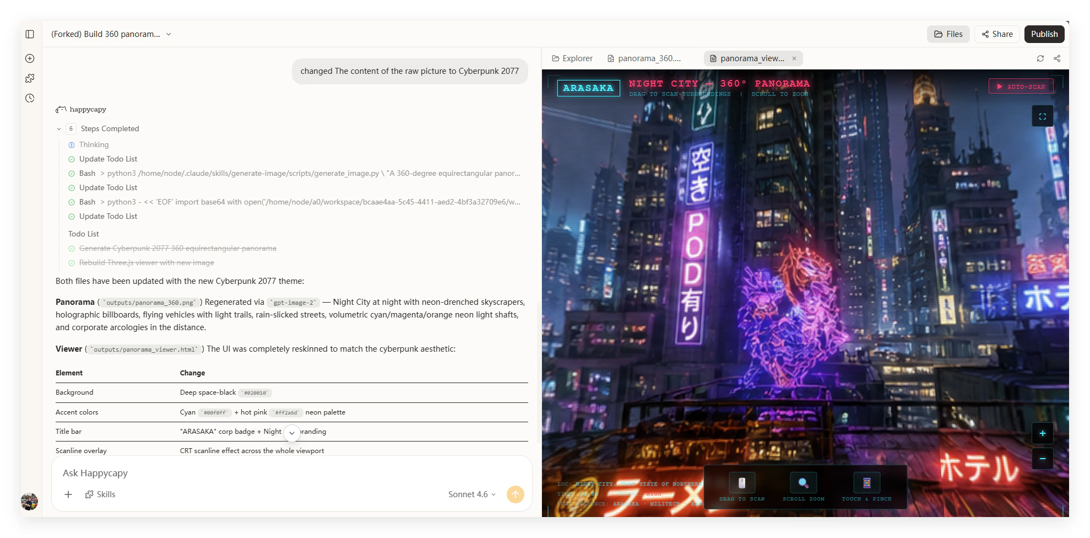Open the Sonnet 4.6 model dropdown
Viewport: 1090px width, 538px height.
point(471,494)
